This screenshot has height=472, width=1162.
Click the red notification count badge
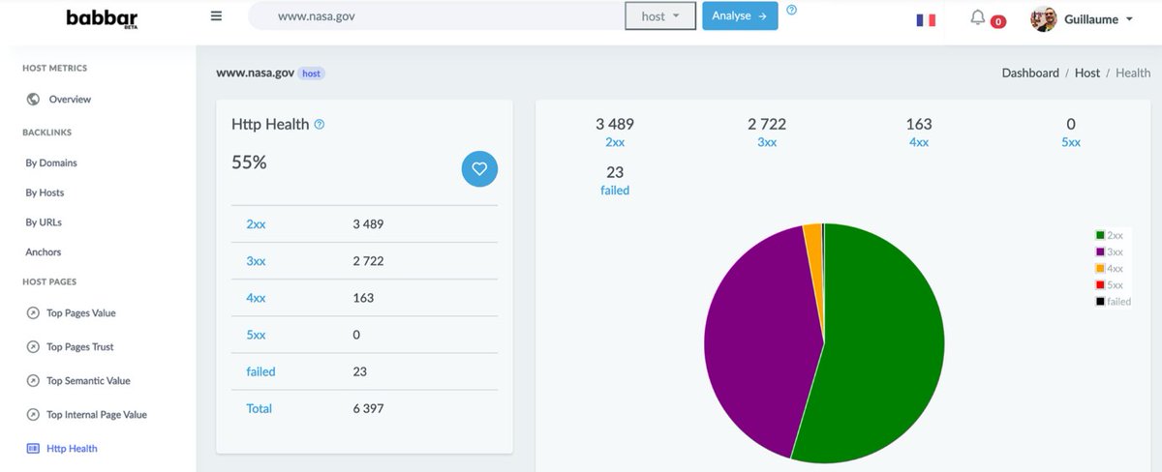click(997, 21)
